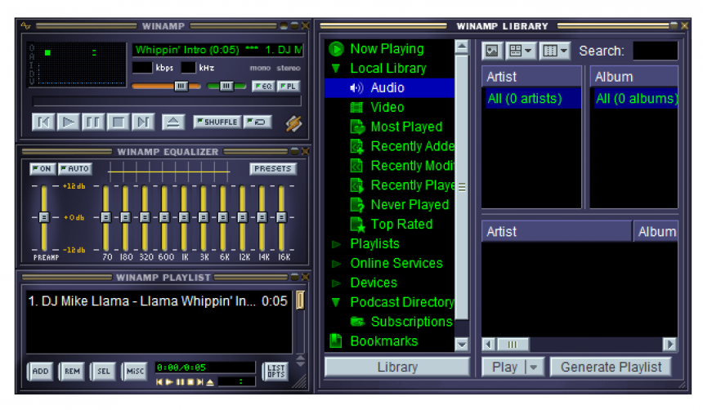Open the Play button dropdown arrow
The image size is (703, 410).
[x=534, y=367]
